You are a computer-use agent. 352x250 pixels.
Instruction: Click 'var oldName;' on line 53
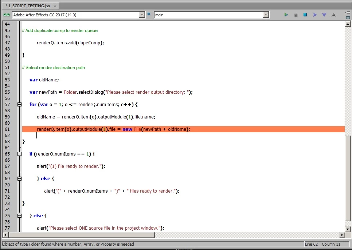click(x=44, y=80)
